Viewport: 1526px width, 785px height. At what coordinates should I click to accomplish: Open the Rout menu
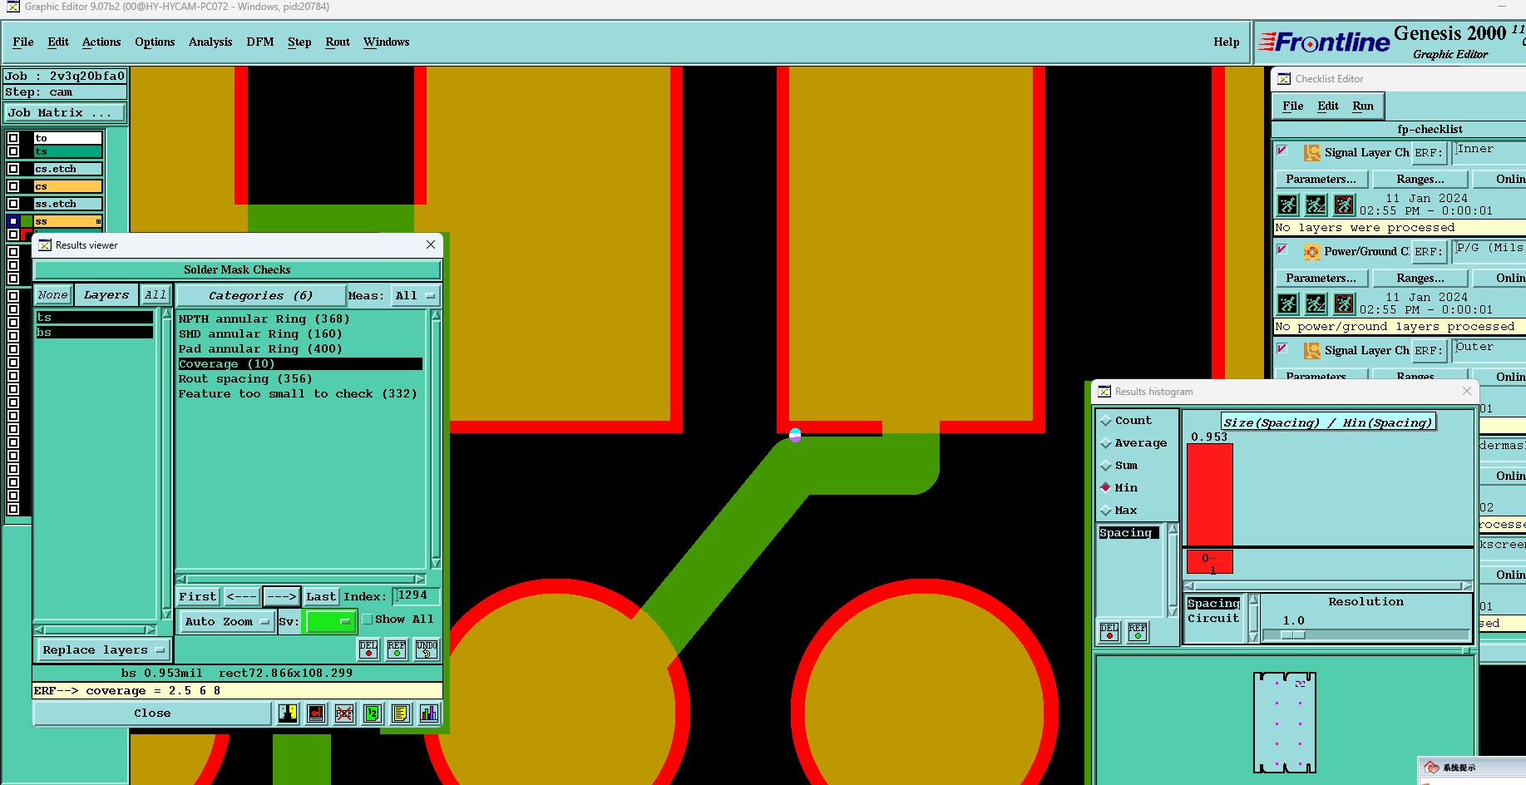click(338, 42)
